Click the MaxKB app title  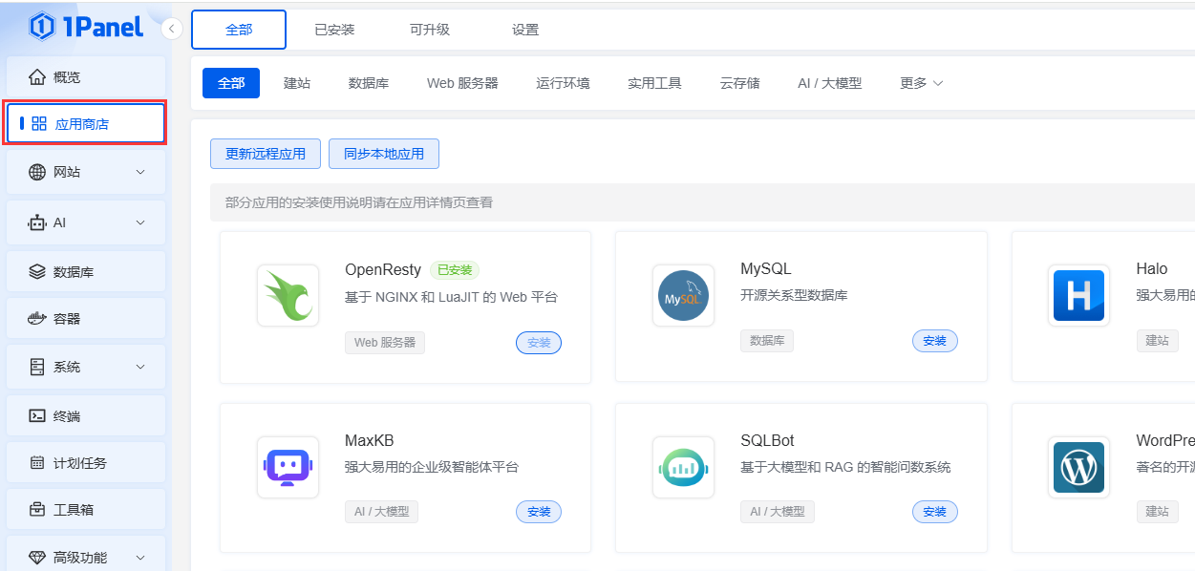point(370,441)
